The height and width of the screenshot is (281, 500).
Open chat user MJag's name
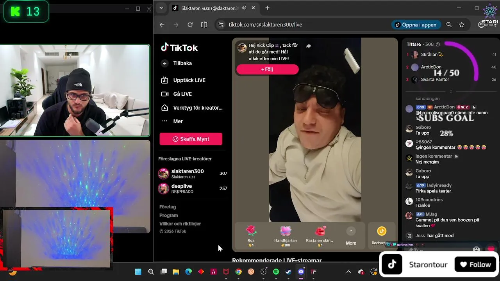tap(432, 214)
